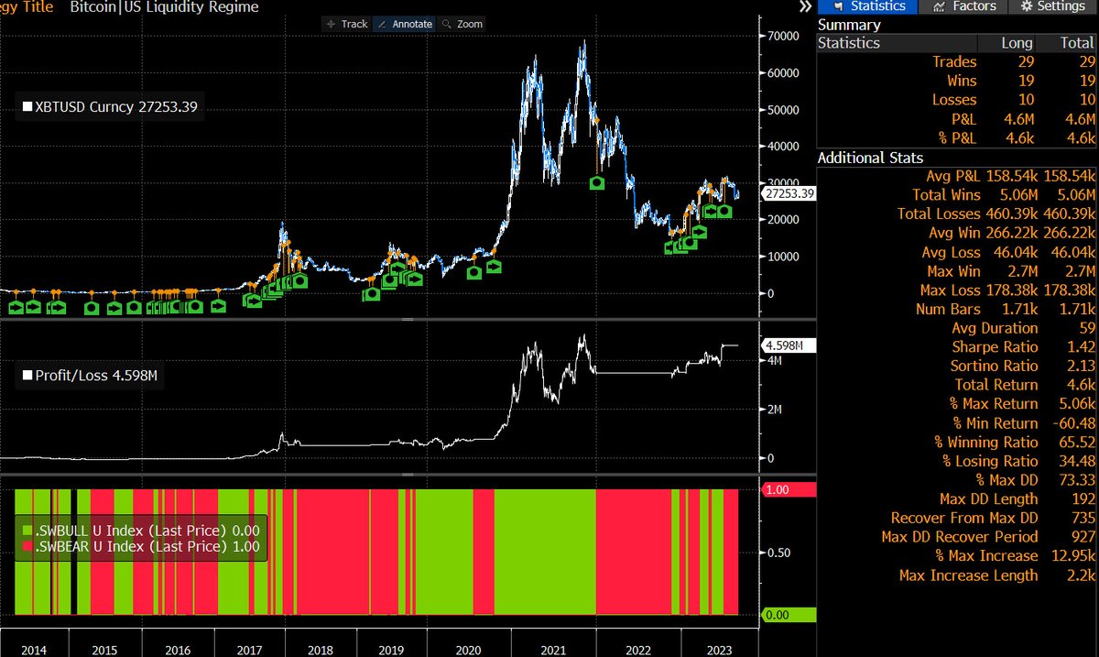This screenshot has width=1099, height=657.
Task: Select the Long column header
Action: pyautogui.click(x=1017, y=43)
